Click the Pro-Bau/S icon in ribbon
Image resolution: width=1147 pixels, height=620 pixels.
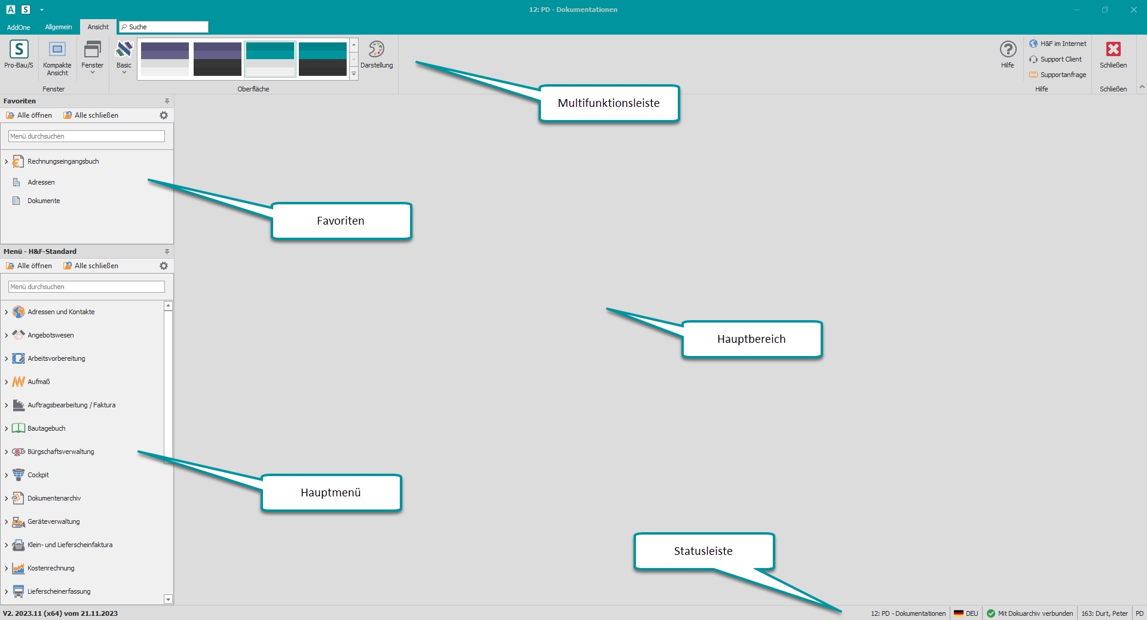point(19,50)
